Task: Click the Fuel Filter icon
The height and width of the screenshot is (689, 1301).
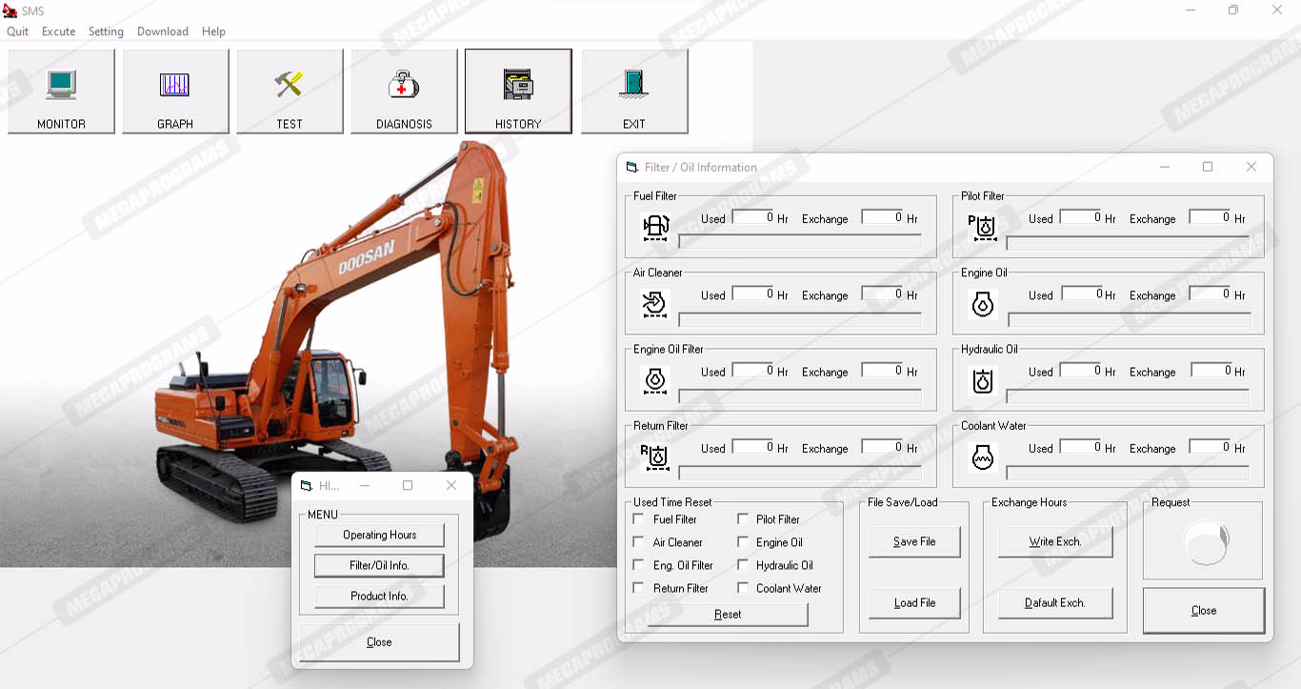Action: (x=656, y=227)
